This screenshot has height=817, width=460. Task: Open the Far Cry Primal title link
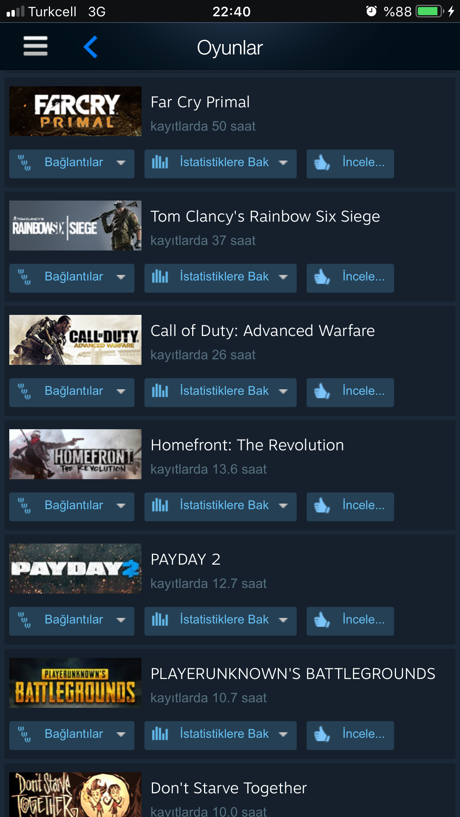click(x=200, y=102)
